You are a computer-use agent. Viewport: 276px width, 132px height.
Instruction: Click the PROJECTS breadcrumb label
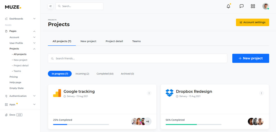click(x=52, y=20)
